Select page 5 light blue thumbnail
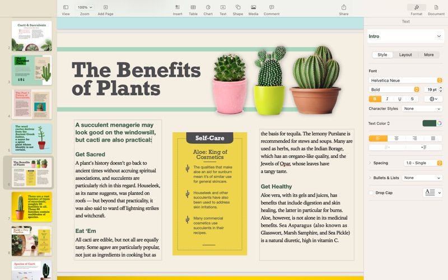448x280 pixels. 32,138
